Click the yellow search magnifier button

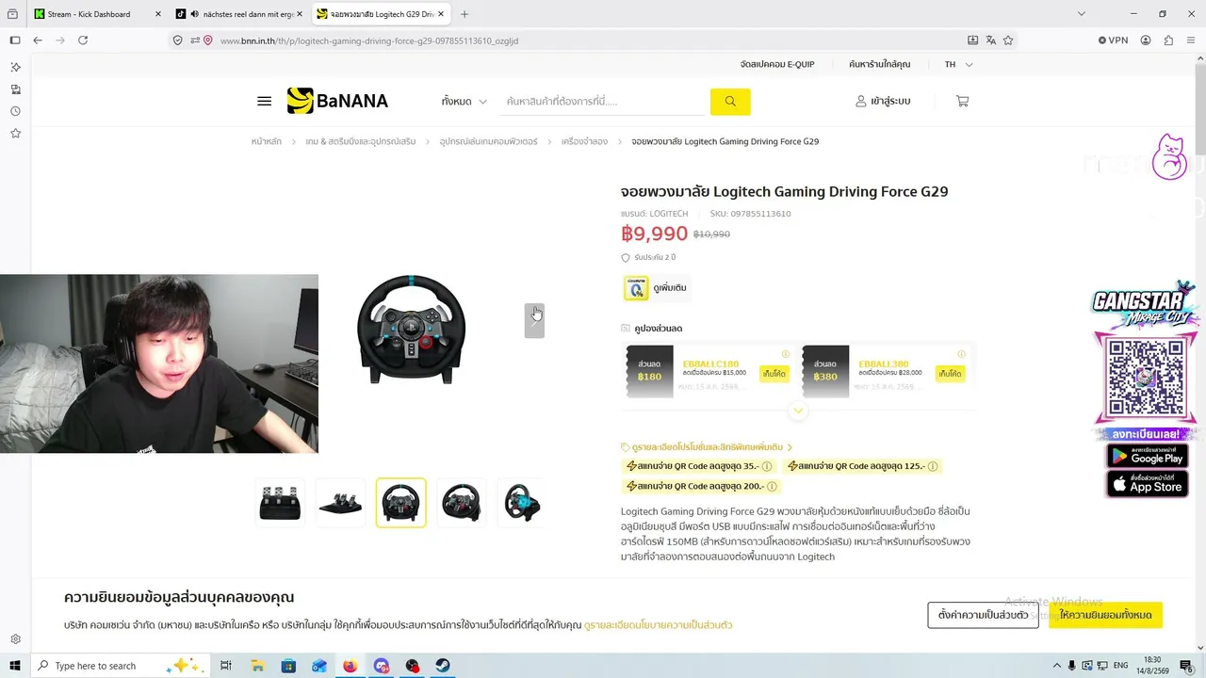tap(730, 102)
